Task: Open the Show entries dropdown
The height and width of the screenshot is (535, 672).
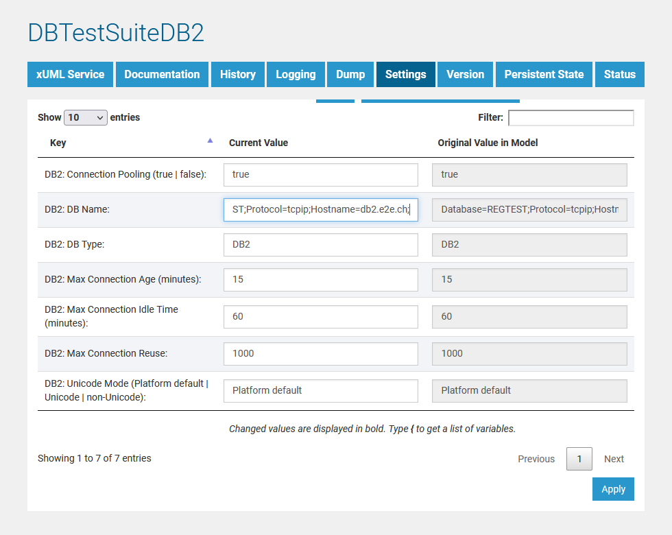Action: click(86, 117)
